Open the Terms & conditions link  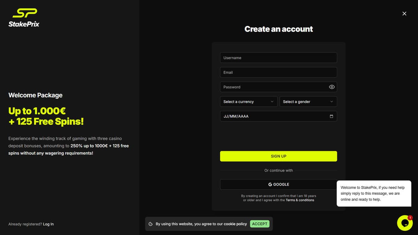coord(300,200)
